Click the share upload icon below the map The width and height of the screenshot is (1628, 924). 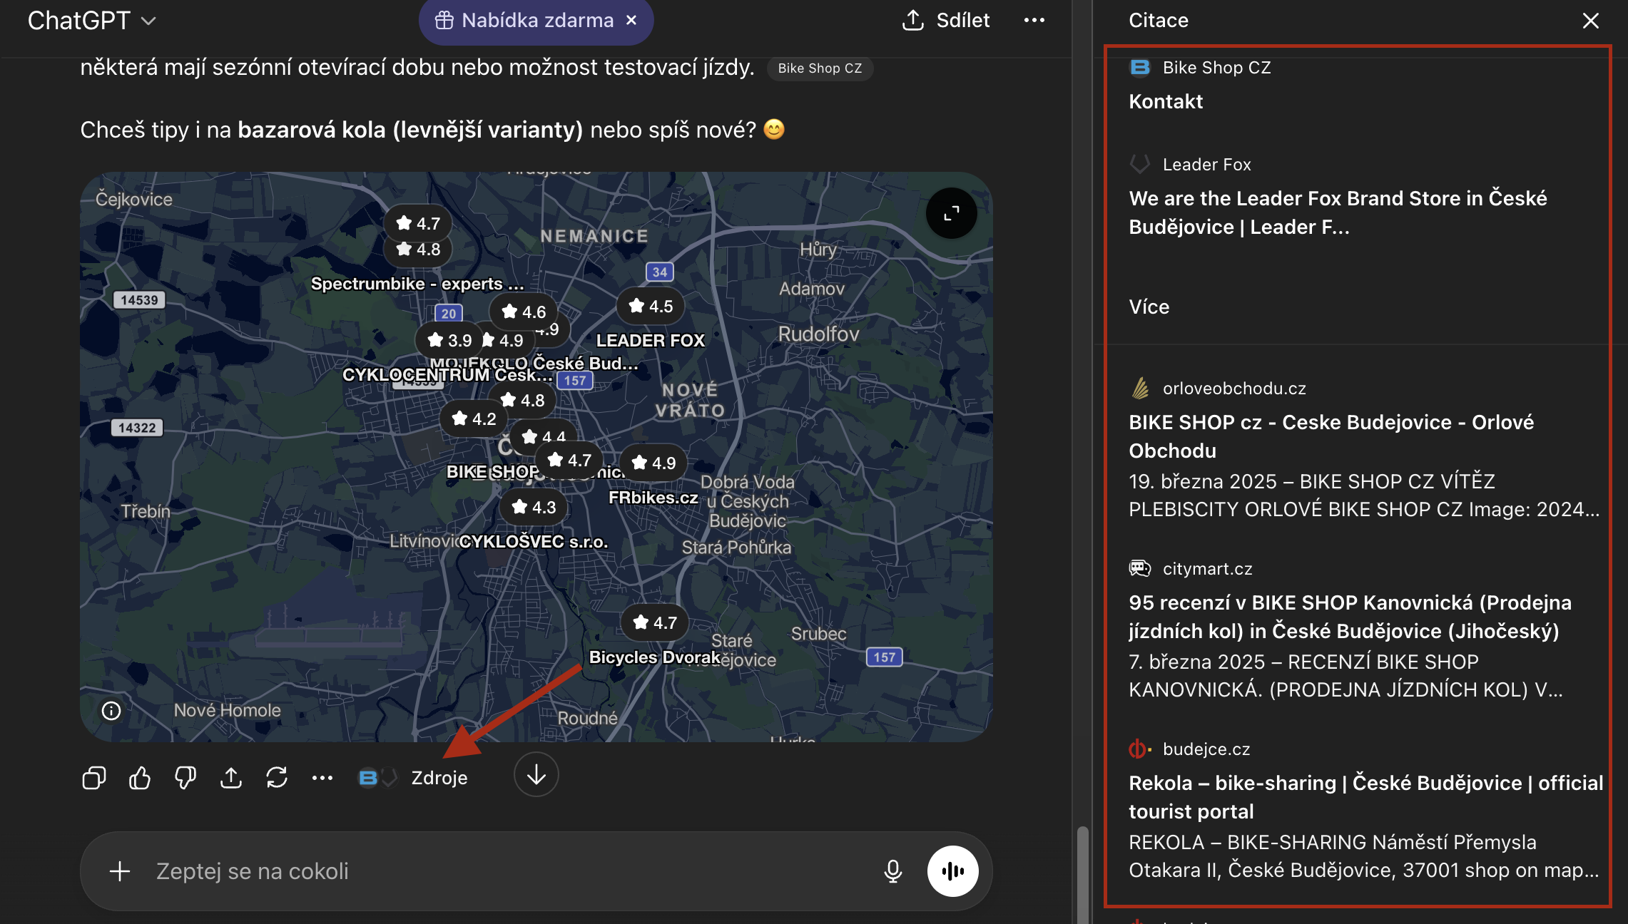click(x=231, y=778)
